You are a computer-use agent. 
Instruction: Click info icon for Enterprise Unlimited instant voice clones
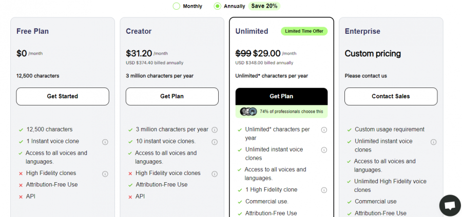tap(433, 142)
